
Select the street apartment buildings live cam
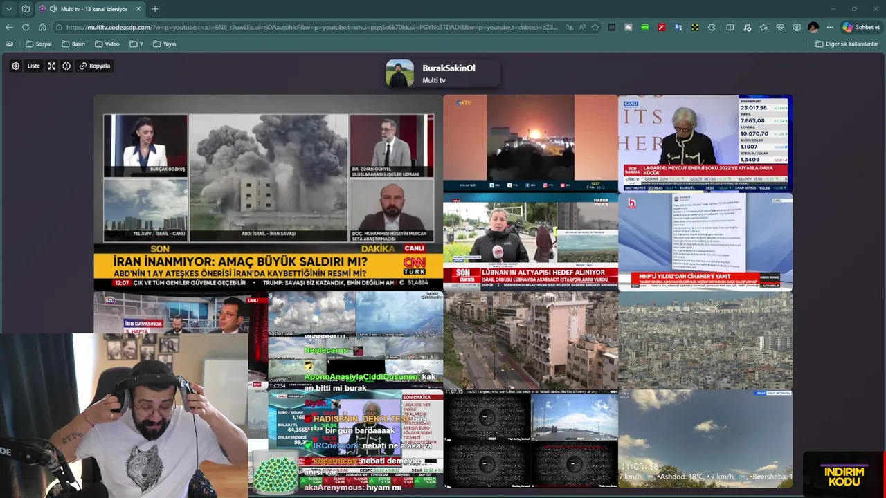pyautogui.click(x=530, y=340)
